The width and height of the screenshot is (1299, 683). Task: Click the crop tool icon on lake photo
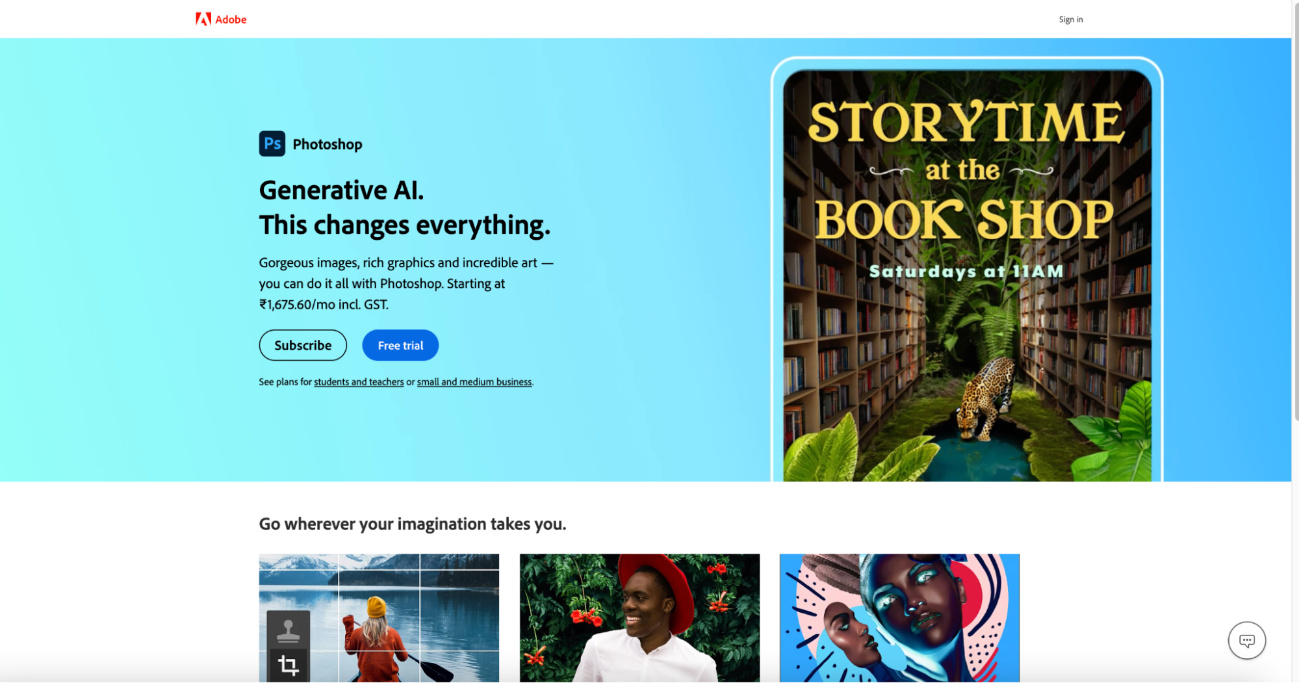click(x=288, y=665)
